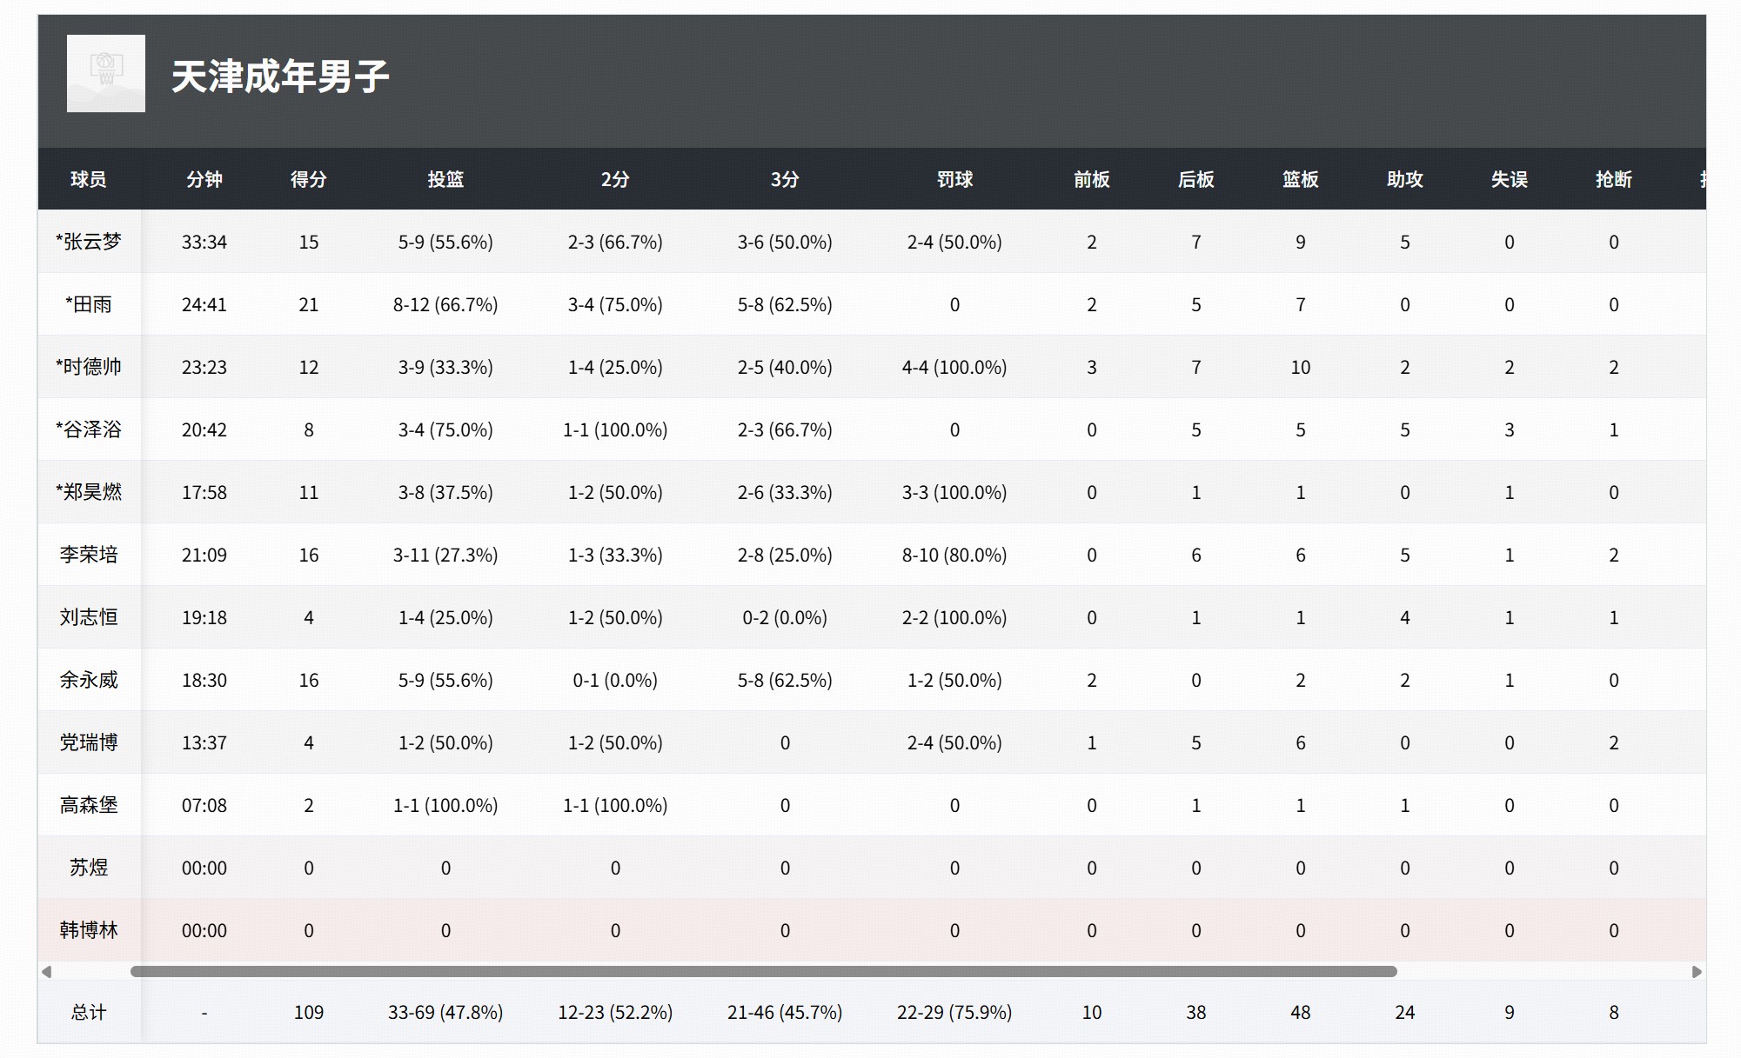Click the 投篮 column header
Screen dimensions: 1741x1058
click(x=445, y=179)
